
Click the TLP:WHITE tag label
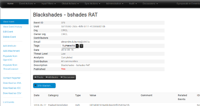69,46
